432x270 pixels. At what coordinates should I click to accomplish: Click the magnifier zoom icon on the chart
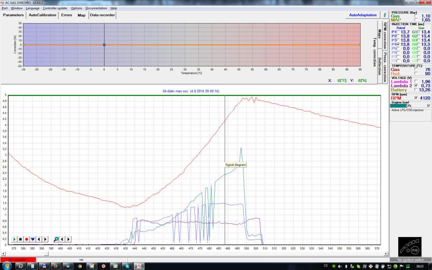(x=56, y=239)
